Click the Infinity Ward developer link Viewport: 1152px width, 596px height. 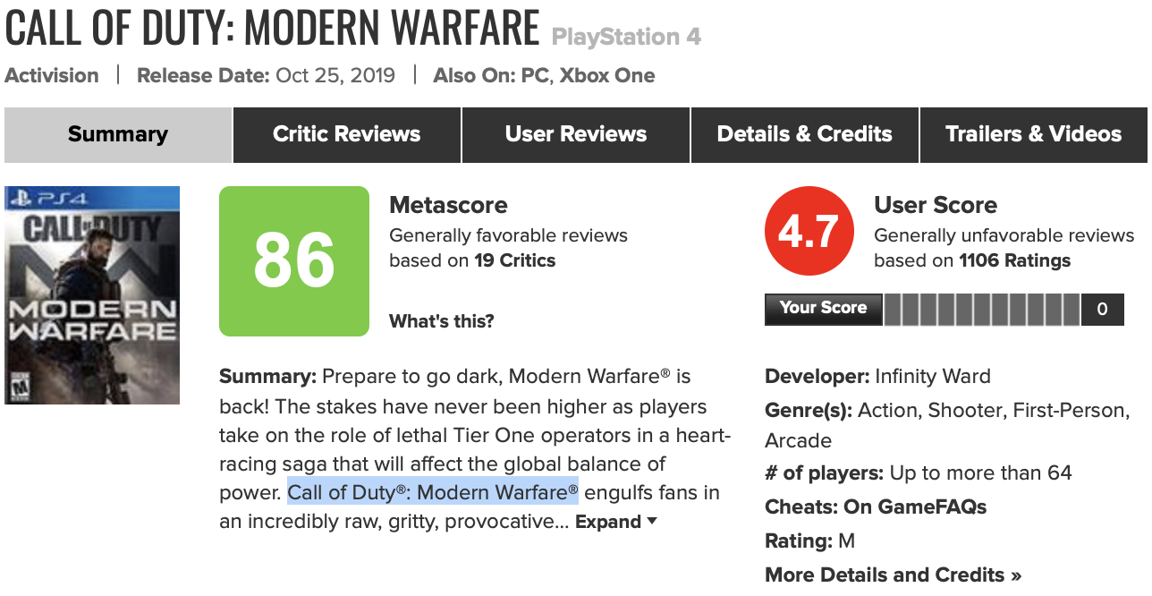(933, 376)
